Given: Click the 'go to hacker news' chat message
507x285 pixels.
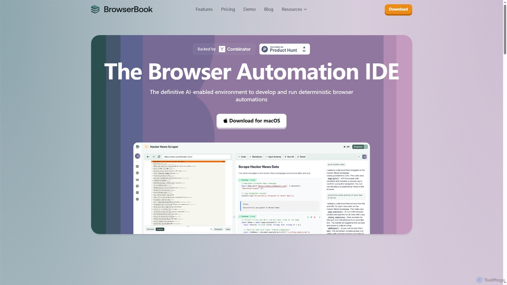Looking at the screenshot, I should (336, 164).
